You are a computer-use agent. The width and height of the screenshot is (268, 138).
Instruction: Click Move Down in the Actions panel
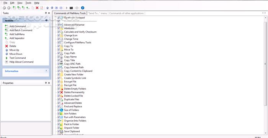(16, 54)
